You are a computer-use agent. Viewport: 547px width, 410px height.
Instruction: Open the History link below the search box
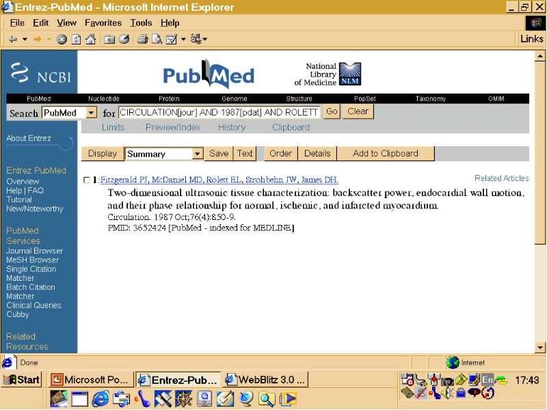232,127
